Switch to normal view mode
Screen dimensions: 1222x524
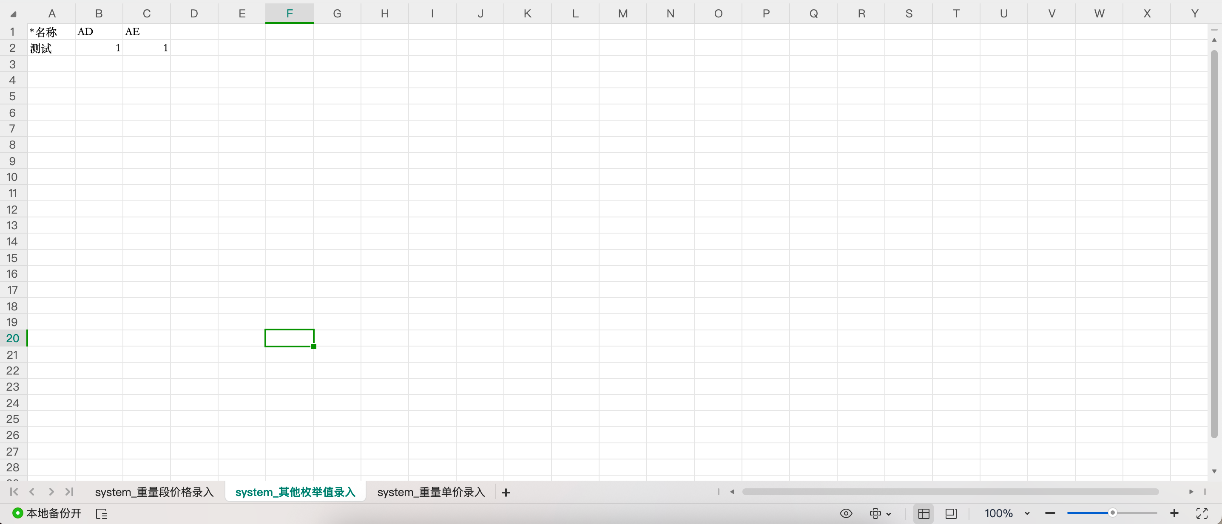(x=924, y=513)
